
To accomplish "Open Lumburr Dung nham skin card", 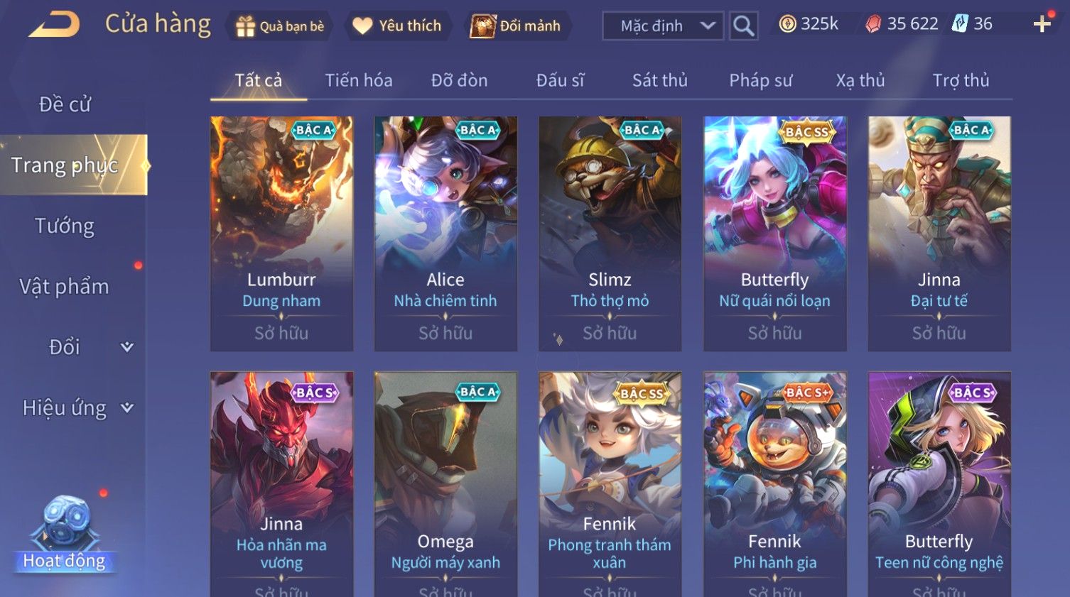I will (281, 234).
